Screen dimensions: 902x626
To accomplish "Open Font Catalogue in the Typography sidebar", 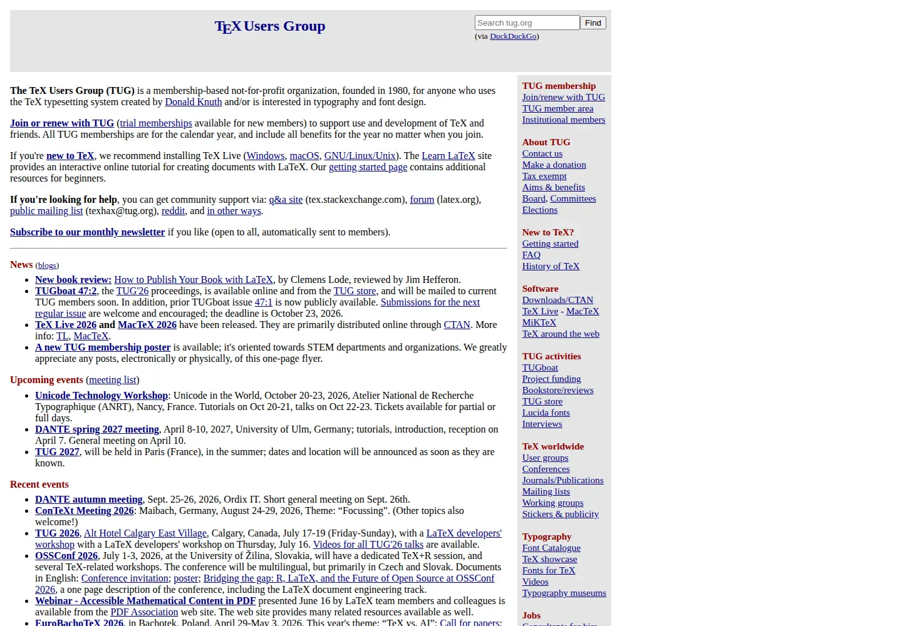I will click(x=551, y=548).
